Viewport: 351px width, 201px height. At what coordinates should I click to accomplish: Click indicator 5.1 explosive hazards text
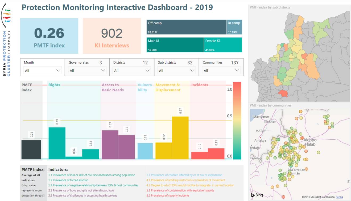180,190
